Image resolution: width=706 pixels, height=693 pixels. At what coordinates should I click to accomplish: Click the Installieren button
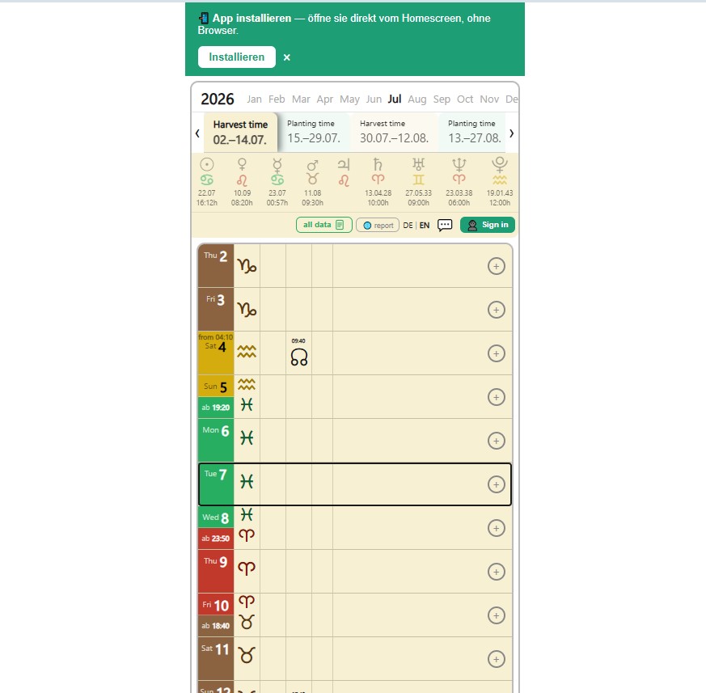coord(236,57)
